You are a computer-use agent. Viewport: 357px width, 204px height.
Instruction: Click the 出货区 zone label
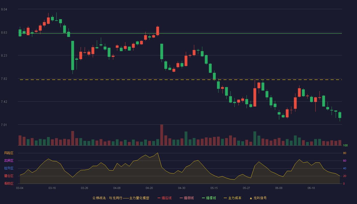pos(9,161)
